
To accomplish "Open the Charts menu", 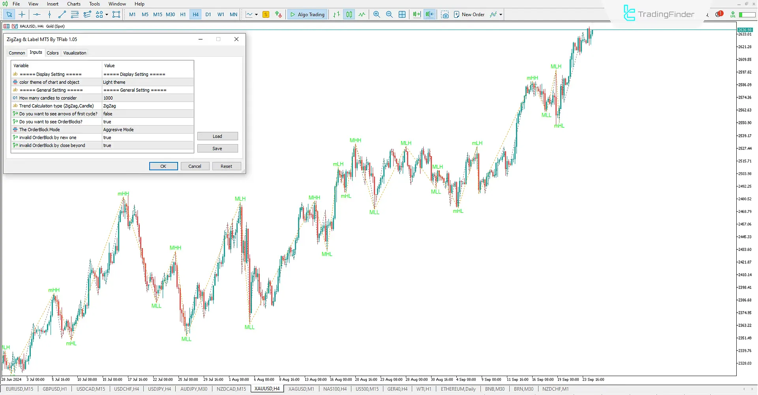I will (73, 4).
